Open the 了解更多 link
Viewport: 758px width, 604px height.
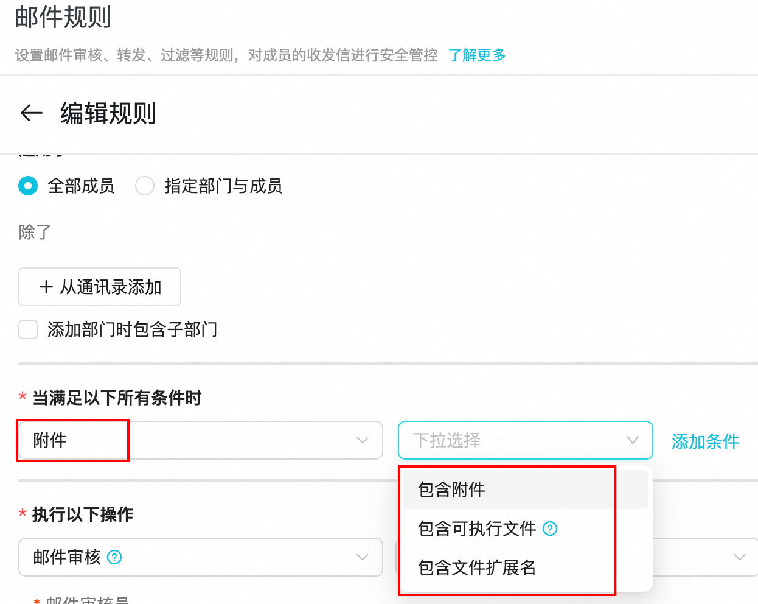pos(477,55)
